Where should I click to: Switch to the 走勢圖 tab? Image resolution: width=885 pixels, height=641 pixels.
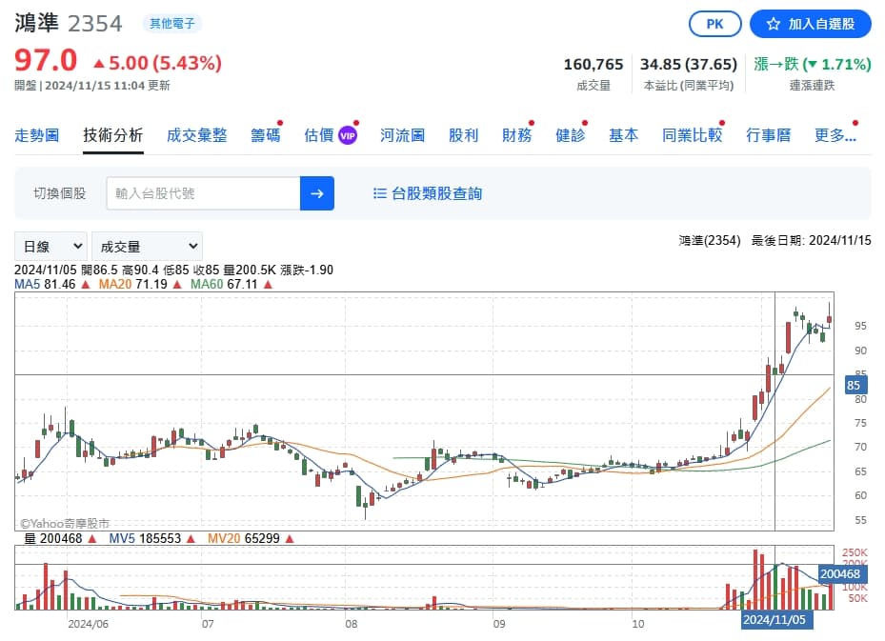pyautogui.click(x=37, y=135)
